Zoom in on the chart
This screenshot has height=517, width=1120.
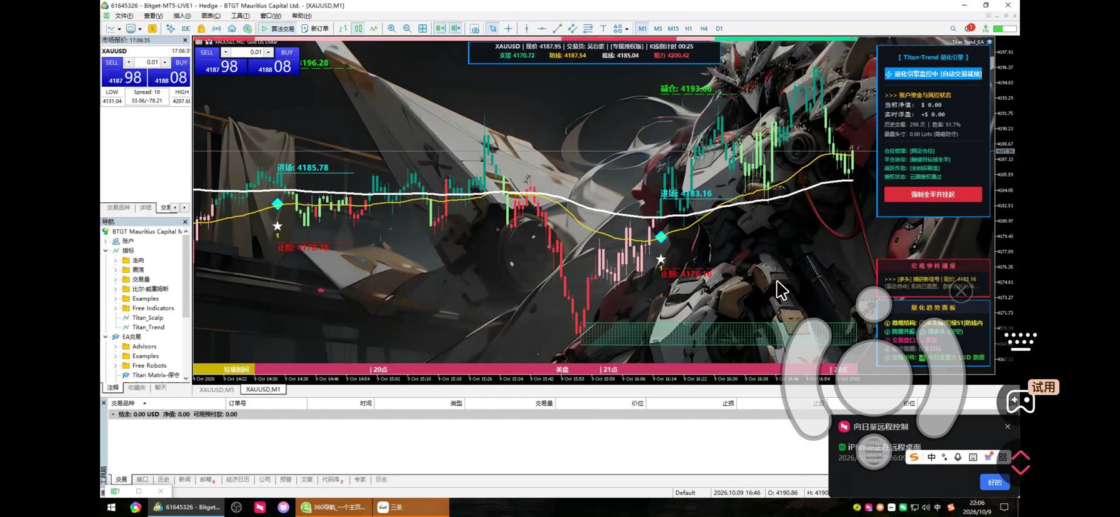coord(392,29)
